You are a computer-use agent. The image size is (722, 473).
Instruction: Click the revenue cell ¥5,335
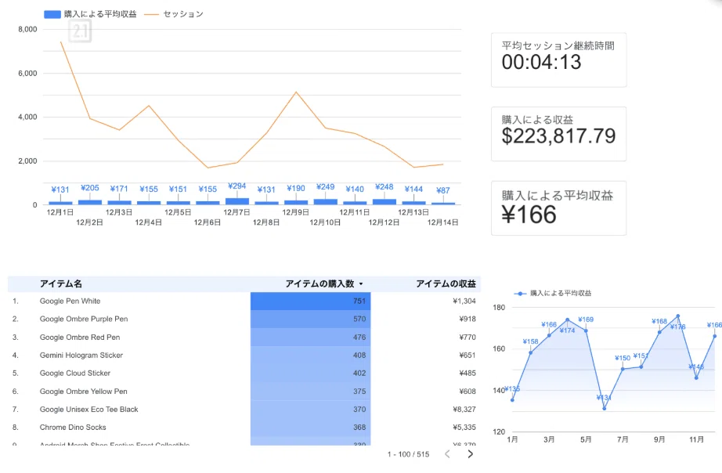[464, 428]
